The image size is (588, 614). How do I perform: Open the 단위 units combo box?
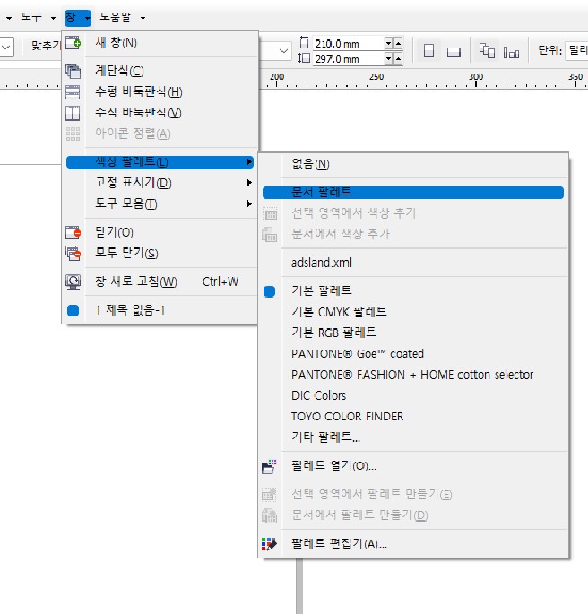(576, 50)
